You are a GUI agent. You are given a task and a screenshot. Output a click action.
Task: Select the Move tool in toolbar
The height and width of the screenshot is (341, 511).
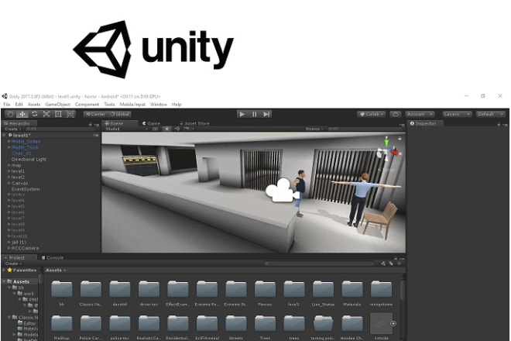[22, 114]
